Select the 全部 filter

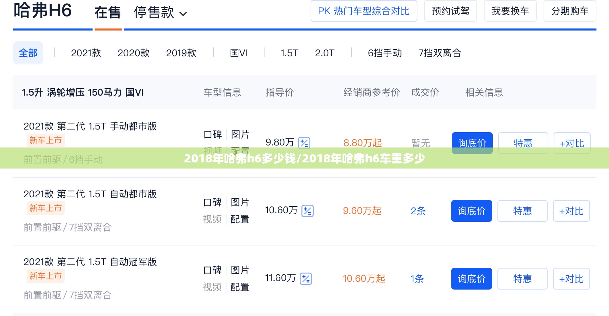pos(28,53)
